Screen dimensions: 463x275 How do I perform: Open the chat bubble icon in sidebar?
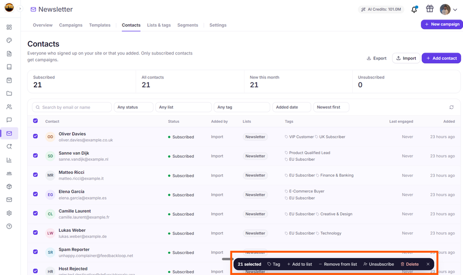[x=9, y=120]
